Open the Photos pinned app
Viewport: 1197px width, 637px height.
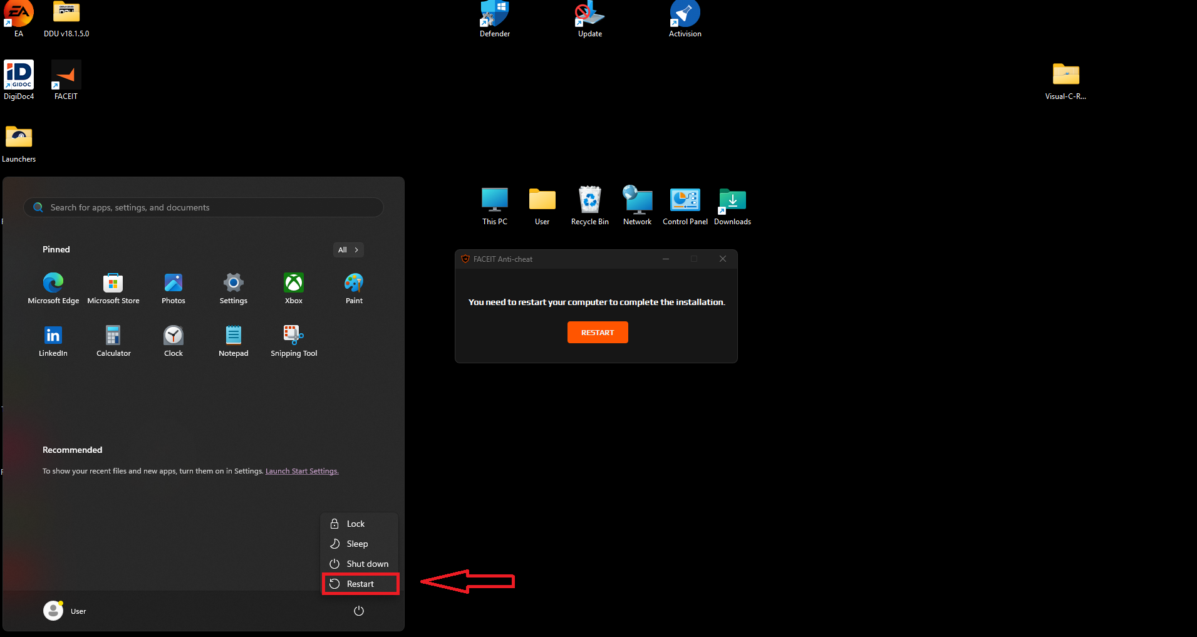174,288
